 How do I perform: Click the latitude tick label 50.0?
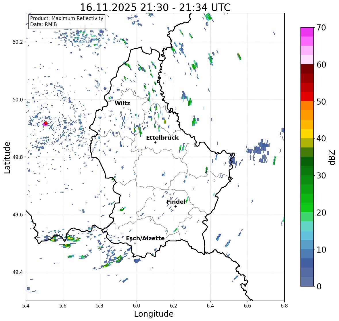point(18,100)
